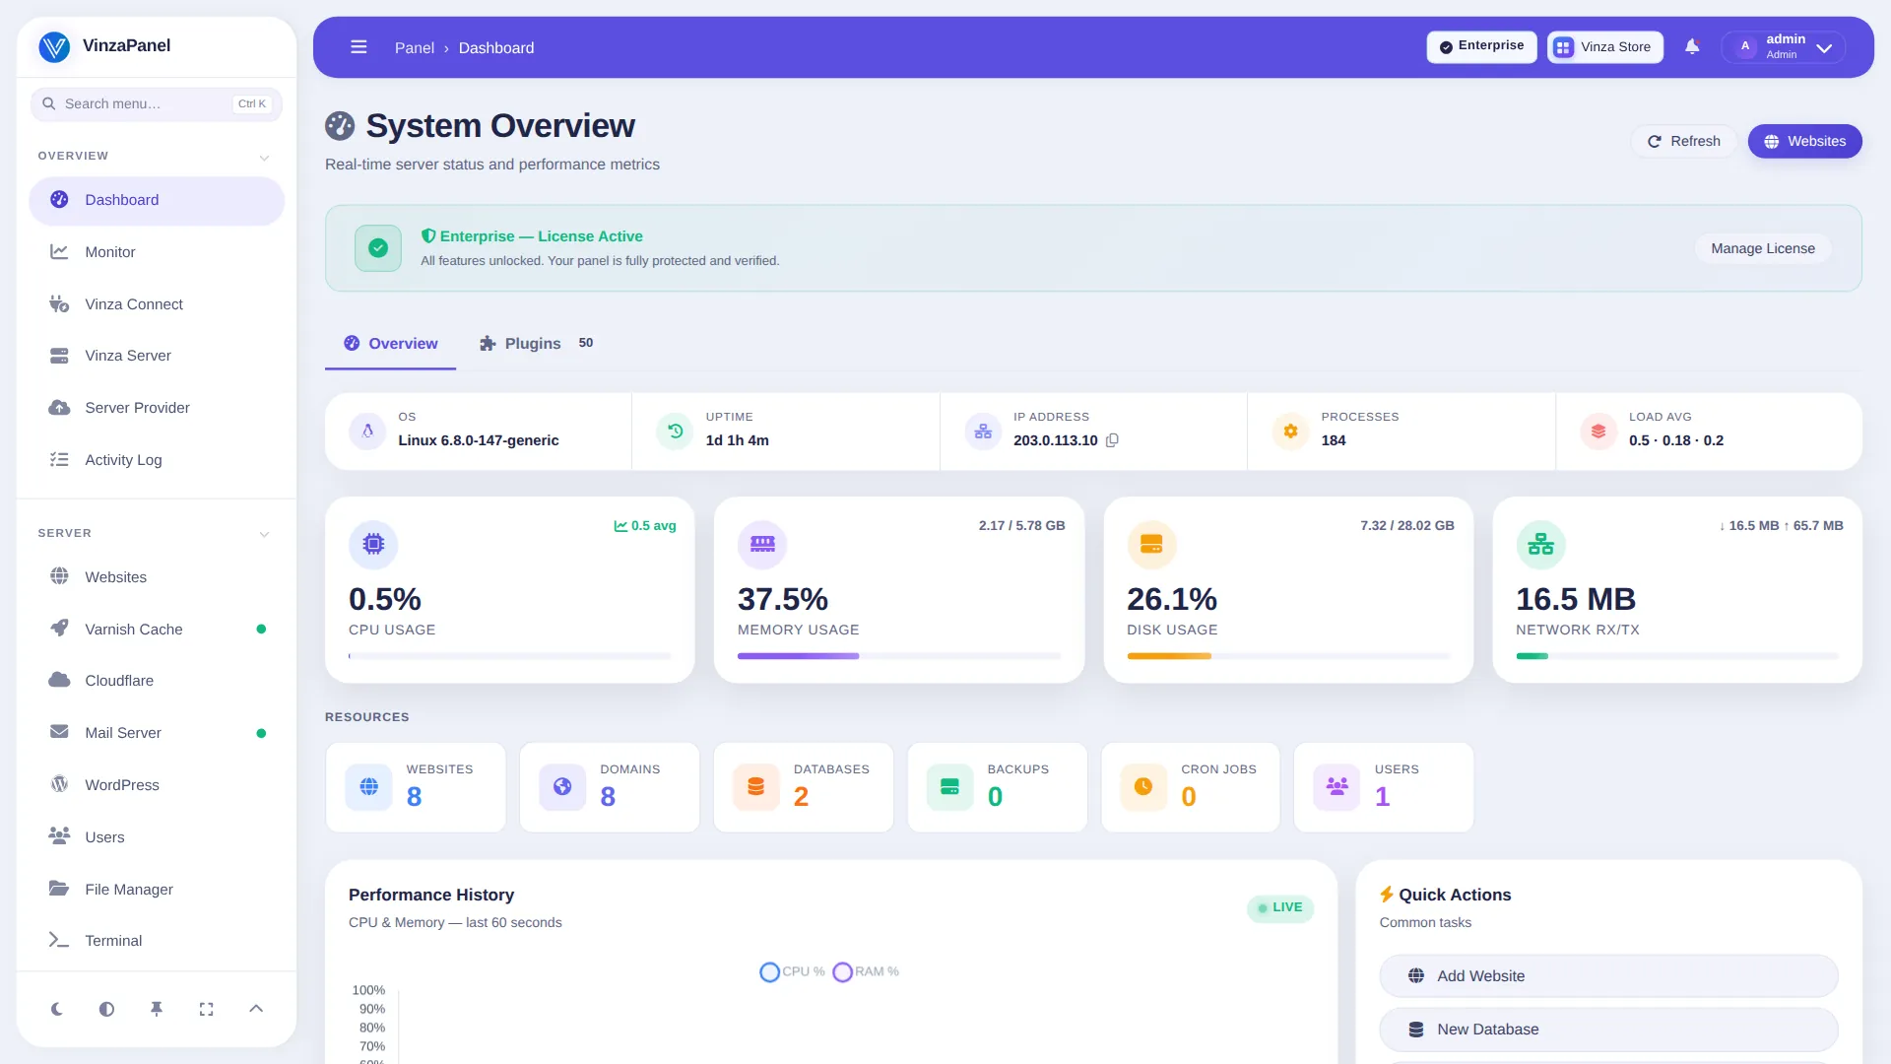Toggle contrast mode half-circle icon
1891x1064 pixels.
point(106,1009)
